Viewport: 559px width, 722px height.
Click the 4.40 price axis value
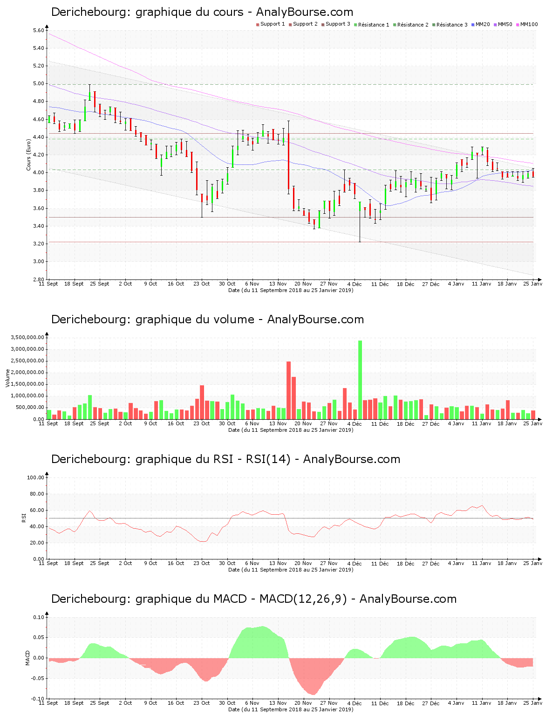click(x=39, y=137)
